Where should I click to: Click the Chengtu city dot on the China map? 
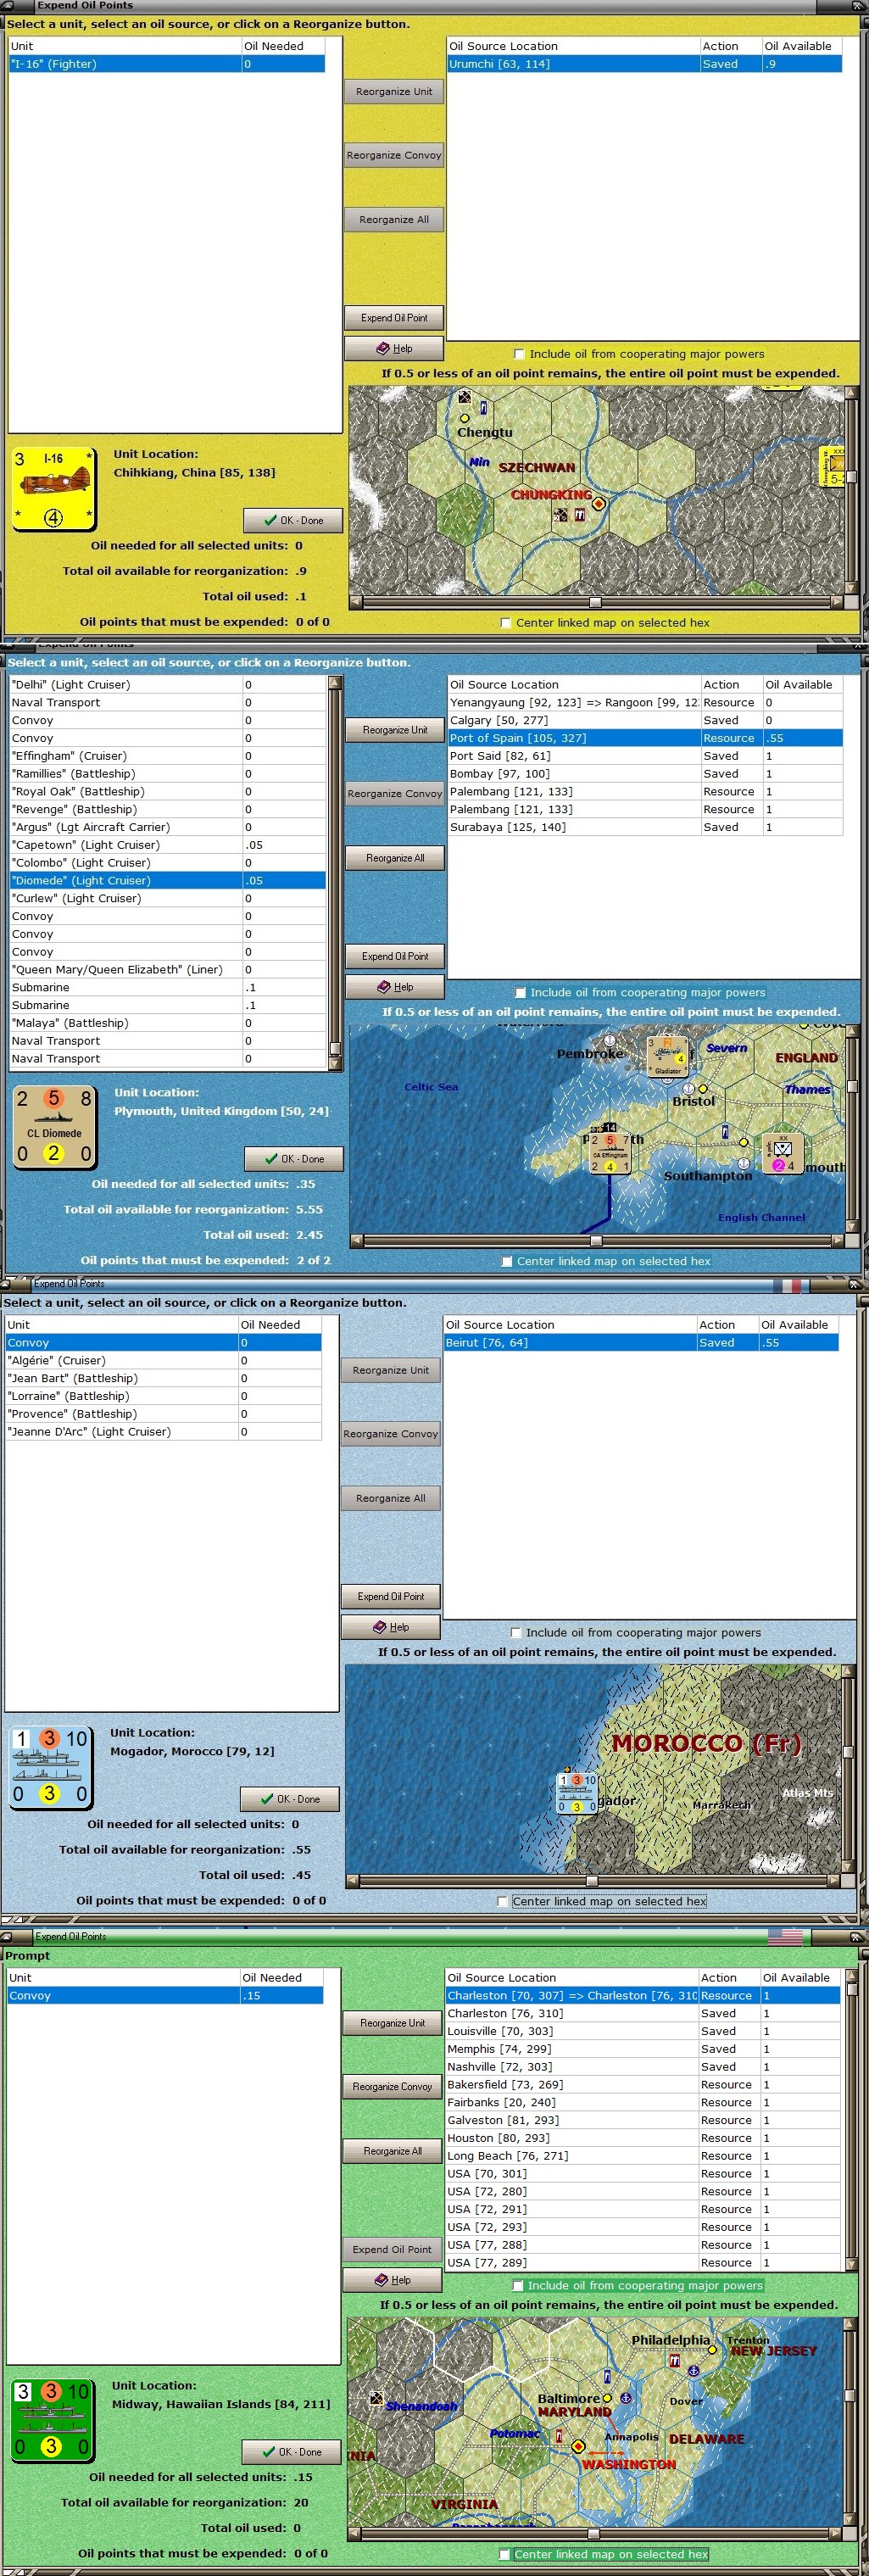[464, 418]
